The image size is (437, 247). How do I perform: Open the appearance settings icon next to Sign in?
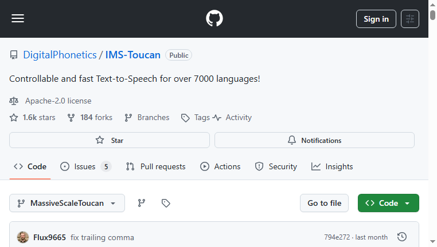click(x=409, y=19)
